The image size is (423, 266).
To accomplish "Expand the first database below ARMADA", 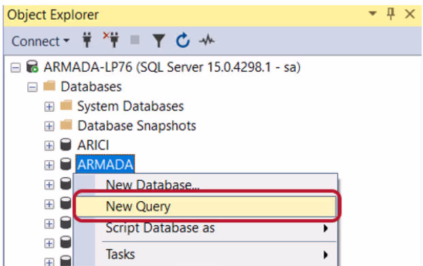I will (49, 185).
